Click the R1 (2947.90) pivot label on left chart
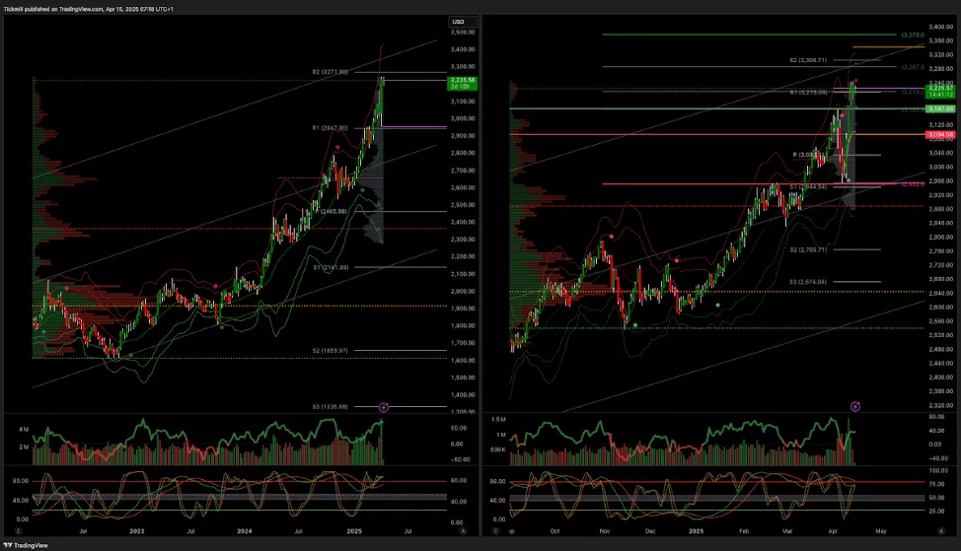The image size is (961, 551). (x=330, y=127)
